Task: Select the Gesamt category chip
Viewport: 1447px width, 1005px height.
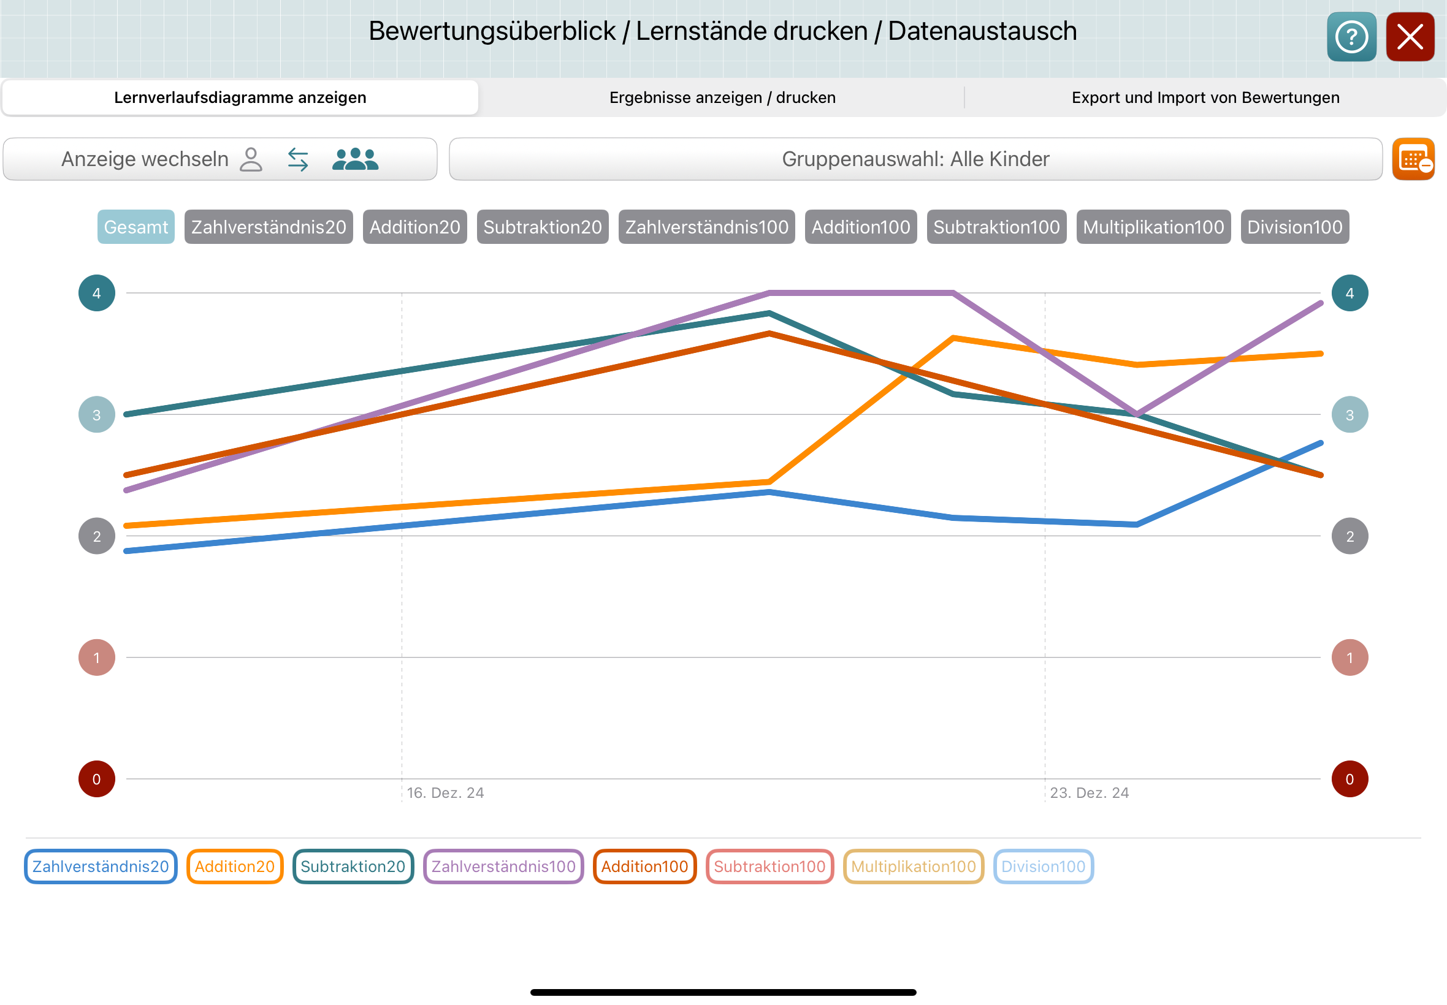Action: tap(136, 227)
